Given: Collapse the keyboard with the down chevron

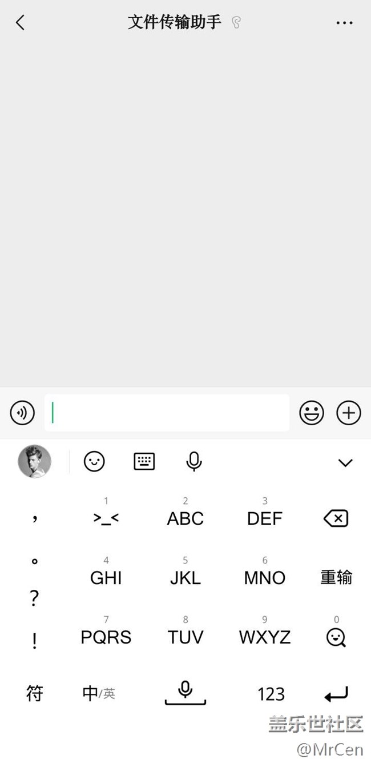Looking at the screenshot, I should [345, 462].
